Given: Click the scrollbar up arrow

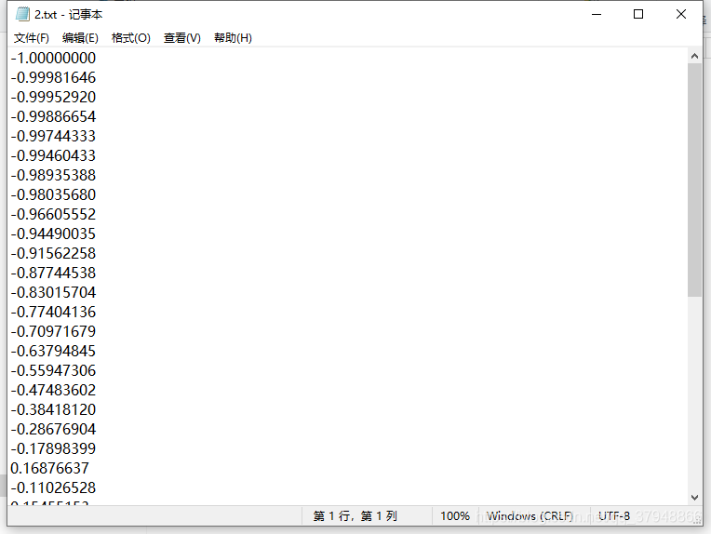Looking at the screenshot, I should (x=694, y=56).
